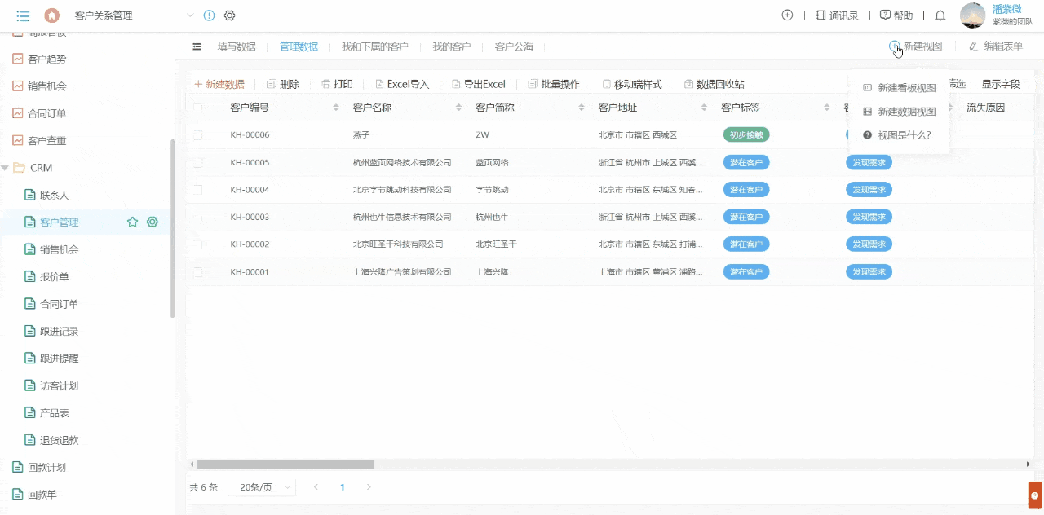
Task: Go to the home icon
Action: [51, 15]
